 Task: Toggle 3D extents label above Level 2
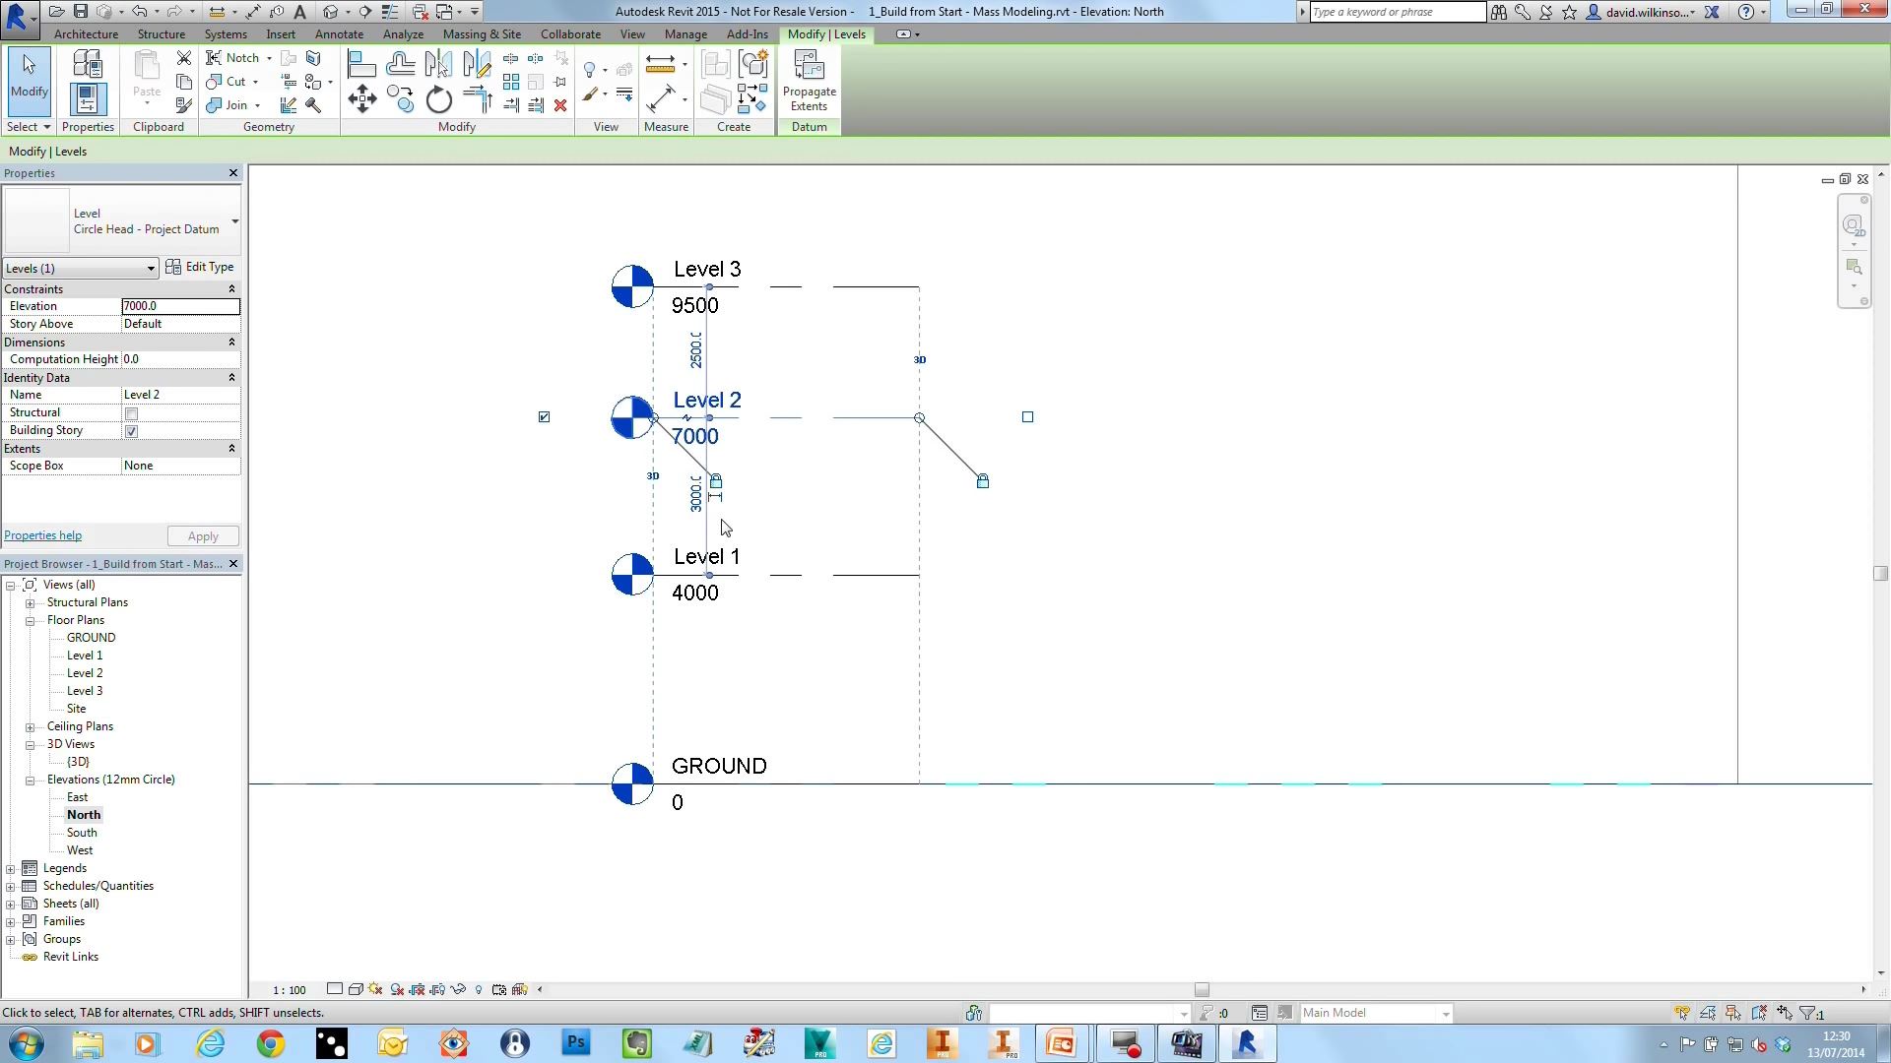[x=919, y=360]
